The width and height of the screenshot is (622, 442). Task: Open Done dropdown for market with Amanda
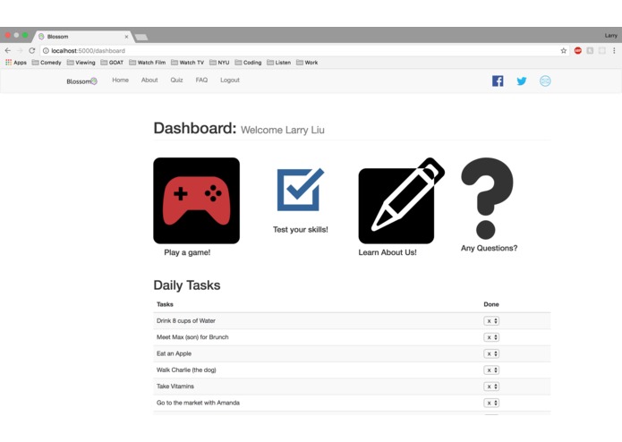coord(491,403)
